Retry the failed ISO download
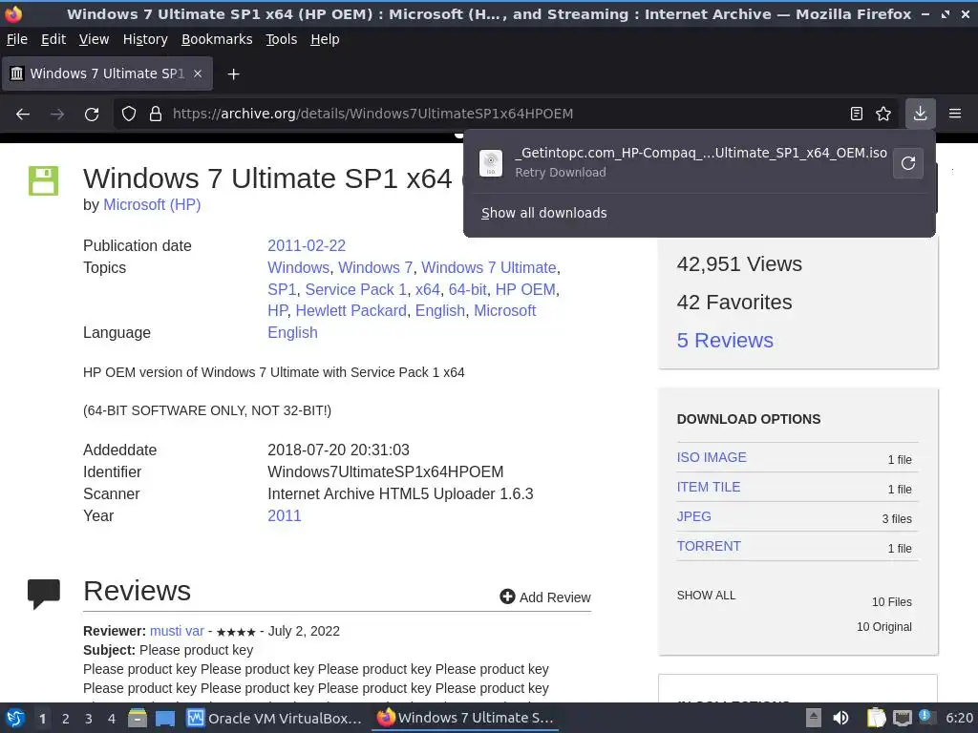The height and width of the screenshot is (733, 978). pos(908,163)
